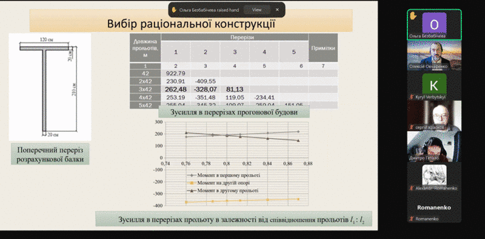
Task: Click the muted mic icon beside сергій красюк
Action: (412, 127)
